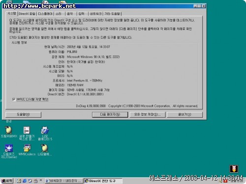Switch to the 음악 tab

71,14
